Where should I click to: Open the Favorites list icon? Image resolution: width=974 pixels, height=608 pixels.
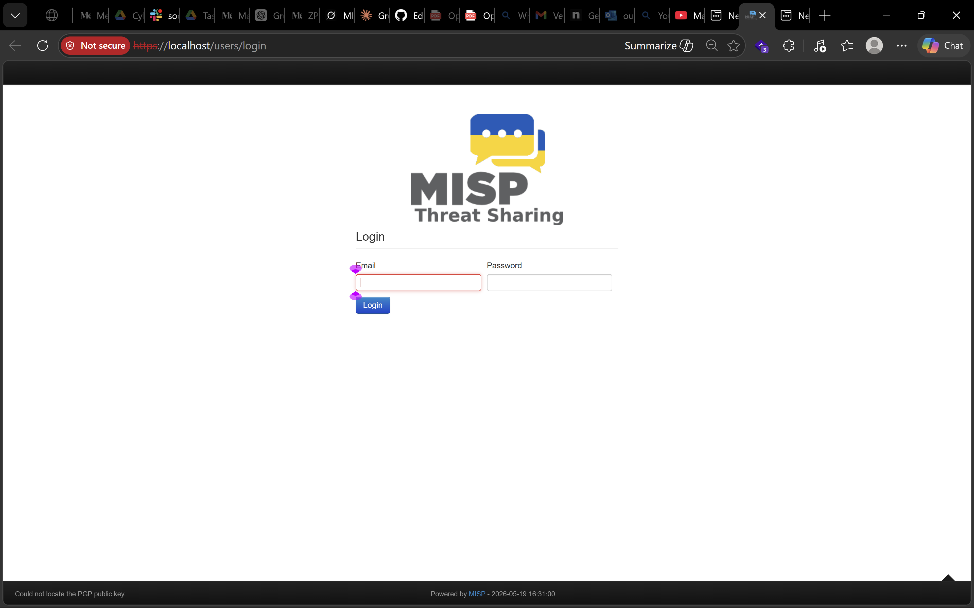[847, 45]
